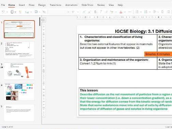
Task: Open the Undo dropdown arrow
Action: (7, 12)
